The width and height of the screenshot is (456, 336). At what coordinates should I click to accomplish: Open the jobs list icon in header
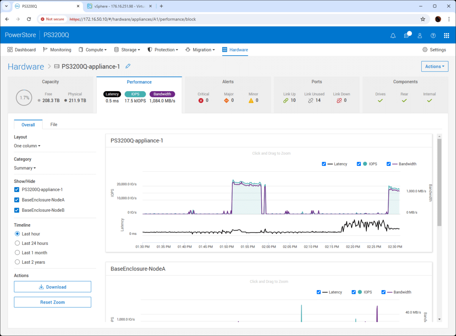(x=407, y=35)
